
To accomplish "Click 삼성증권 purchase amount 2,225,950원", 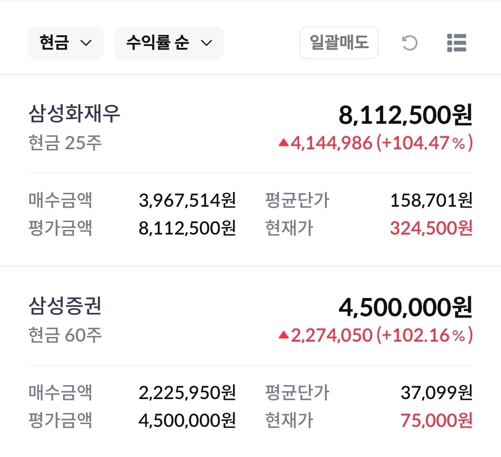I will click(187, 393).
